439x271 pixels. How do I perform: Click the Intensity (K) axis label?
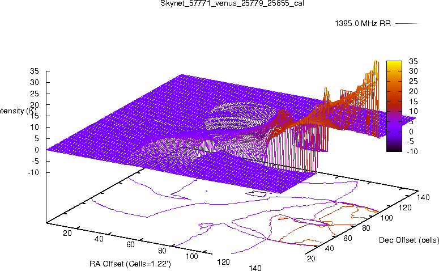point(18,111)
